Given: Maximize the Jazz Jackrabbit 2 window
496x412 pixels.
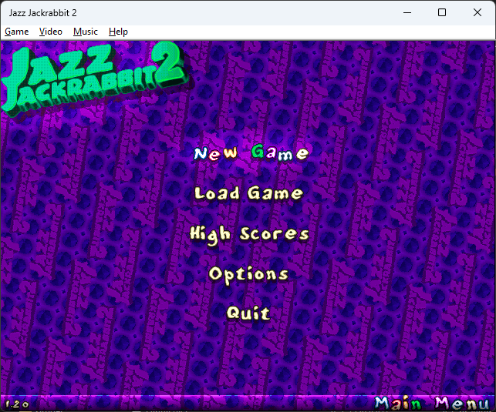Looking at the screenshot, I should (442, 12).
